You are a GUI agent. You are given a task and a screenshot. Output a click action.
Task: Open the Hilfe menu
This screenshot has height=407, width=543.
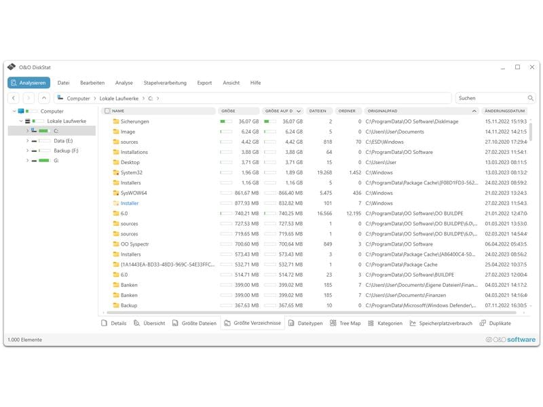click(x=256, y=83)
